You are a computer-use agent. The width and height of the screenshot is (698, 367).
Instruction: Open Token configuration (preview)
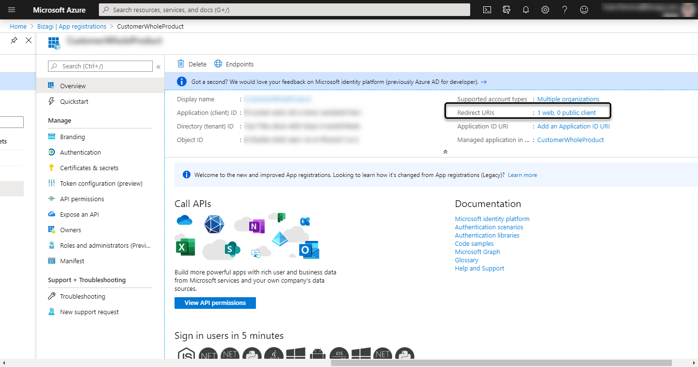[x=100, y=183]
